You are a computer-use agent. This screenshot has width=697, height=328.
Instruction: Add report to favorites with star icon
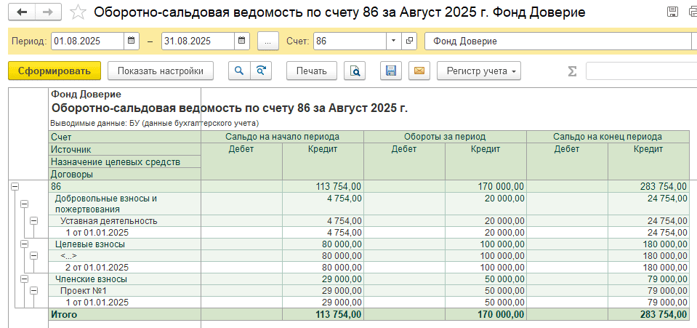coord(81,13)
